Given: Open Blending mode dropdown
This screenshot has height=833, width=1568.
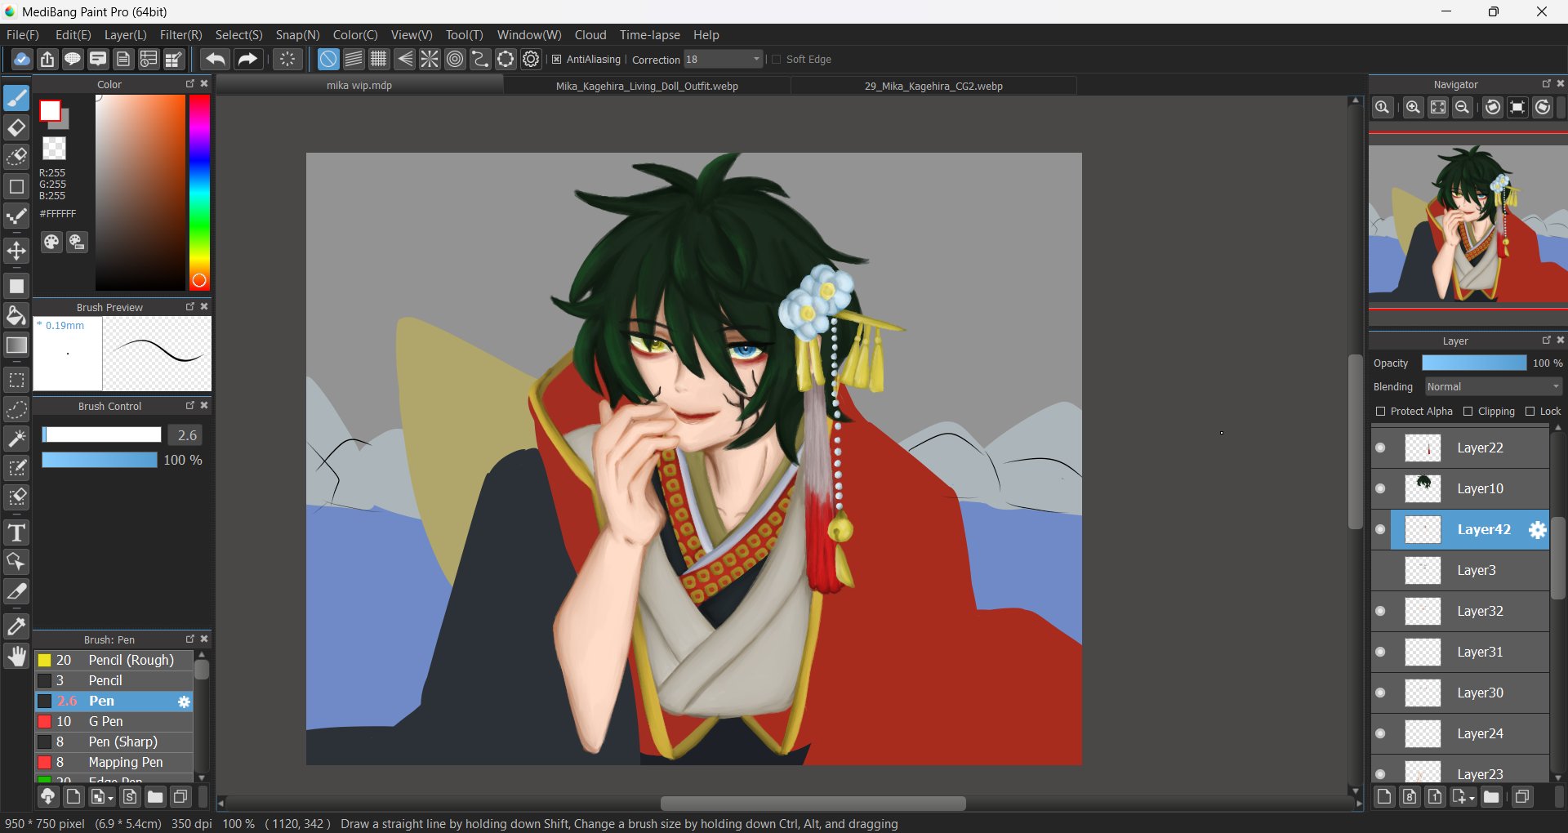Looking at the screenshot, I should [1494, 386].
